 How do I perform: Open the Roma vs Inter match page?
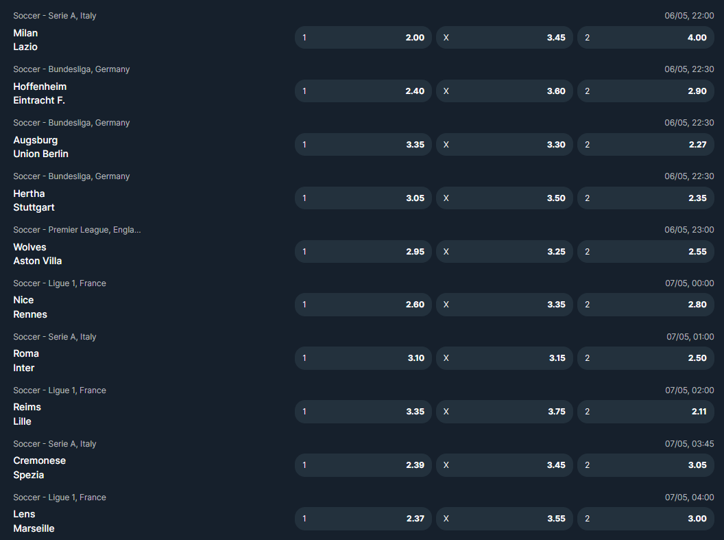tap(26, 361)
